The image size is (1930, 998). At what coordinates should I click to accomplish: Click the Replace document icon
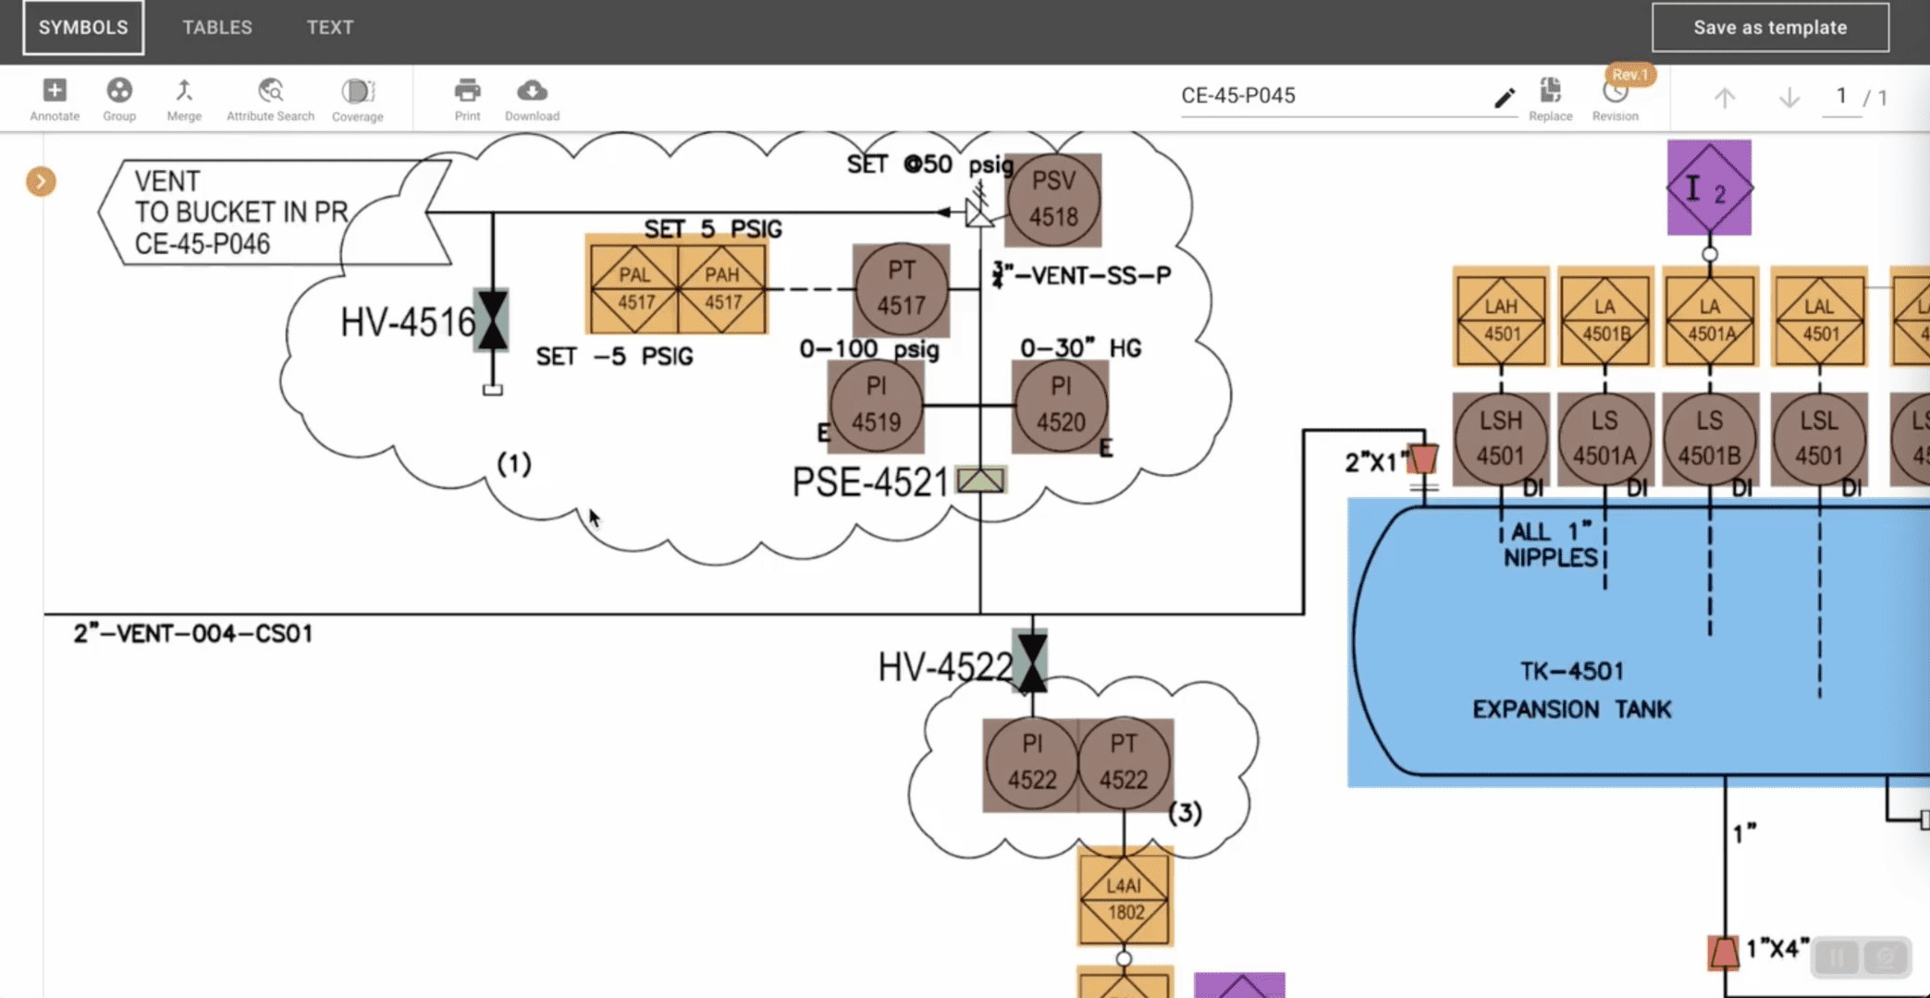point(1550,91)
